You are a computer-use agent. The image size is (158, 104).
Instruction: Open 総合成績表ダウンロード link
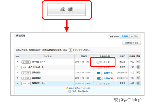[79, 88]
